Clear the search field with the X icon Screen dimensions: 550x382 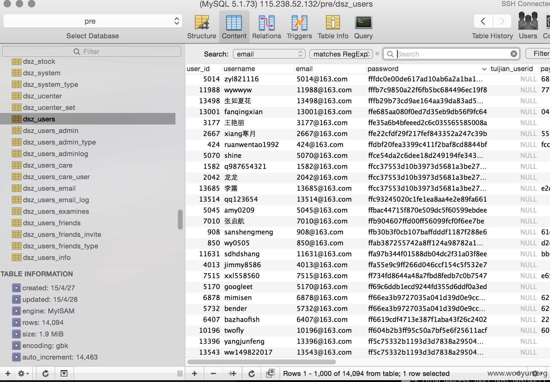tap(514, 54)
